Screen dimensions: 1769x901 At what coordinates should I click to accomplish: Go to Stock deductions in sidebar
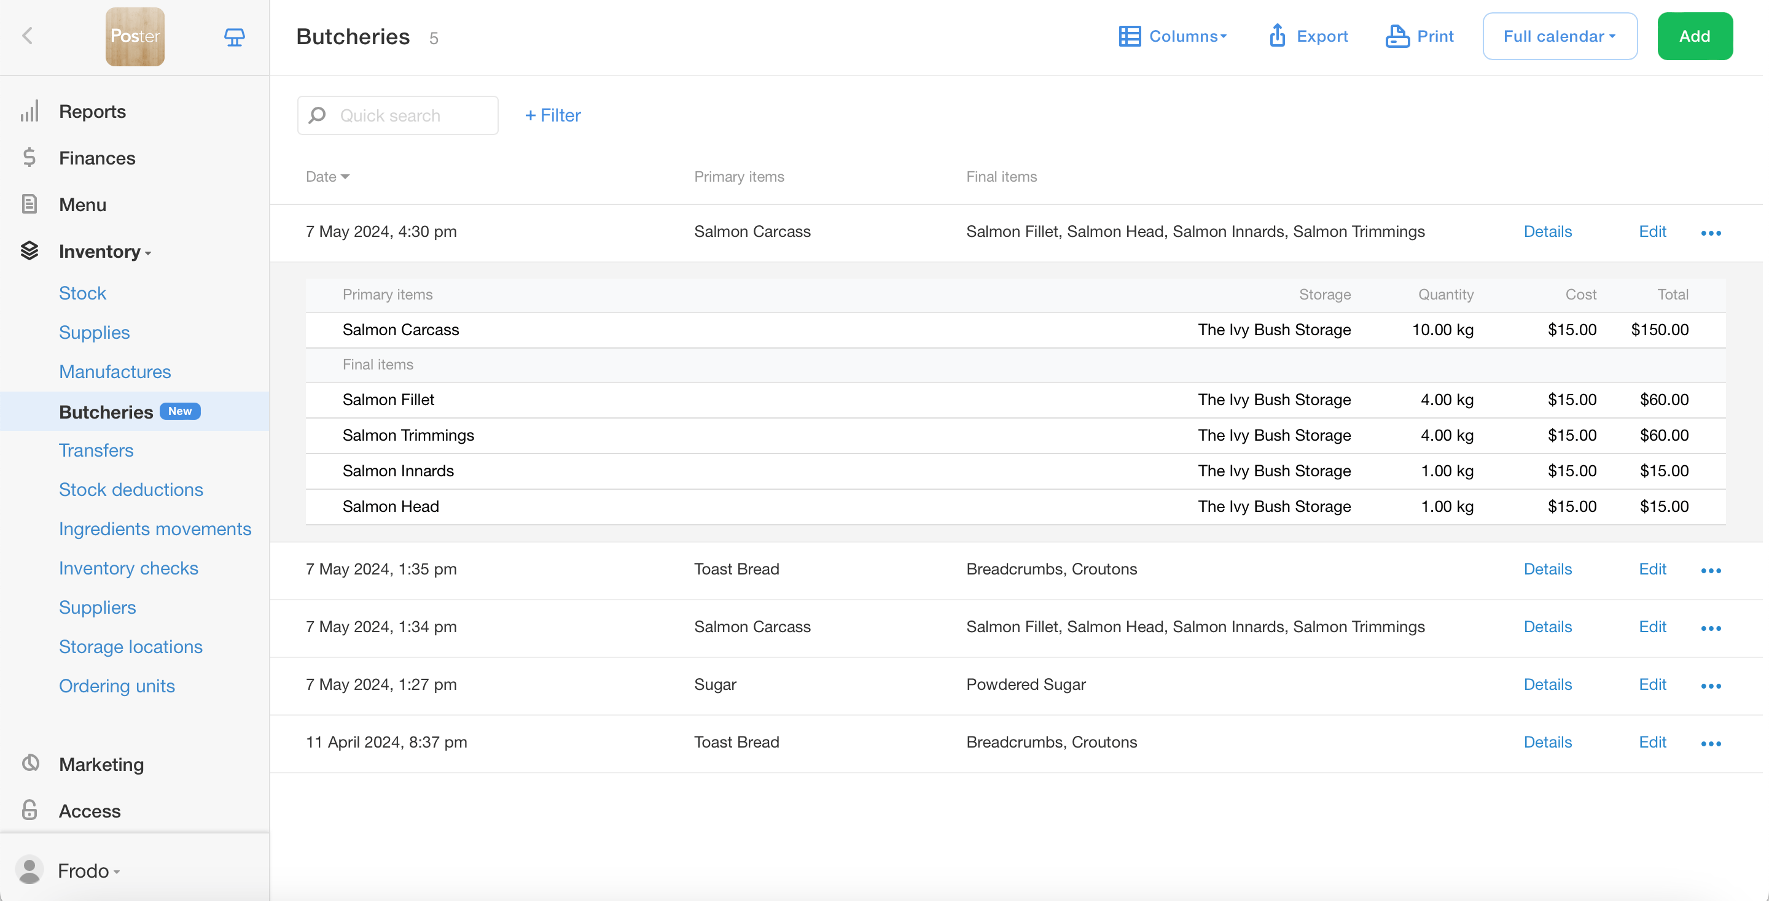click(130, 489)
